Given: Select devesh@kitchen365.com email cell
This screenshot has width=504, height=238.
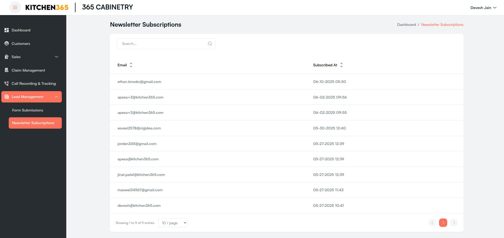Looking at the screenshot, I should tap(139, 206).
